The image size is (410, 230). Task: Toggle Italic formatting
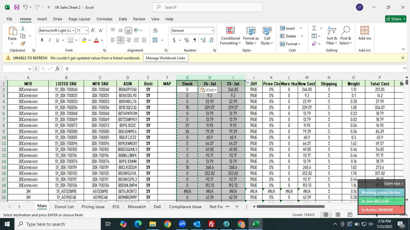point(50,40)
